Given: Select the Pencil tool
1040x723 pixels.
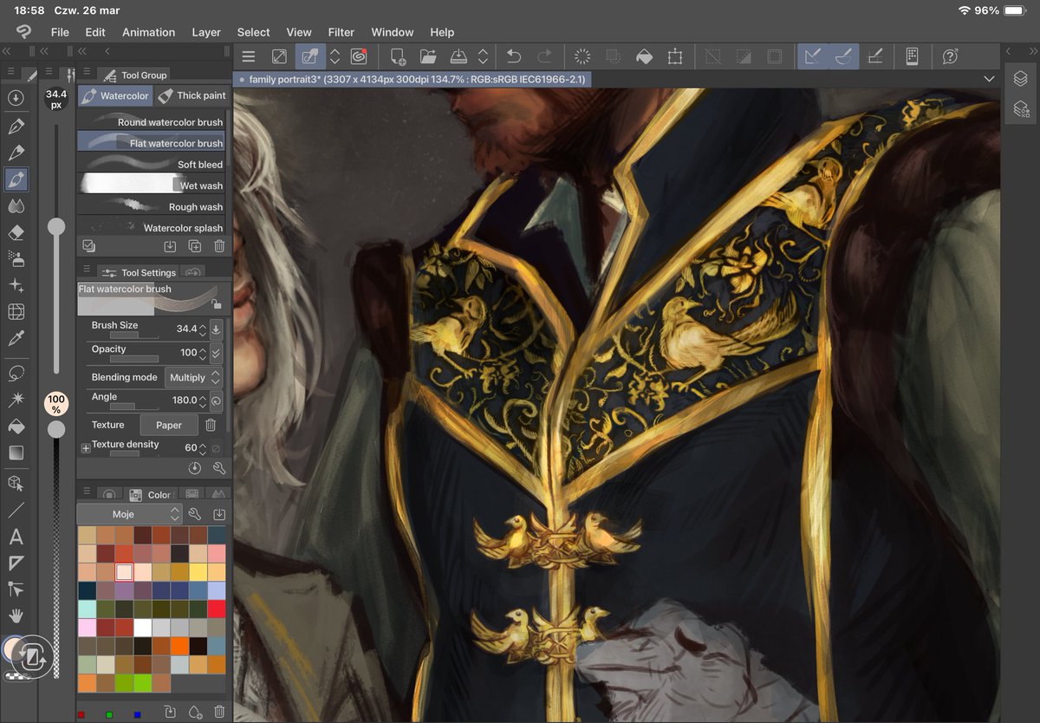Looking at the screenshot, I should [16, 153].
